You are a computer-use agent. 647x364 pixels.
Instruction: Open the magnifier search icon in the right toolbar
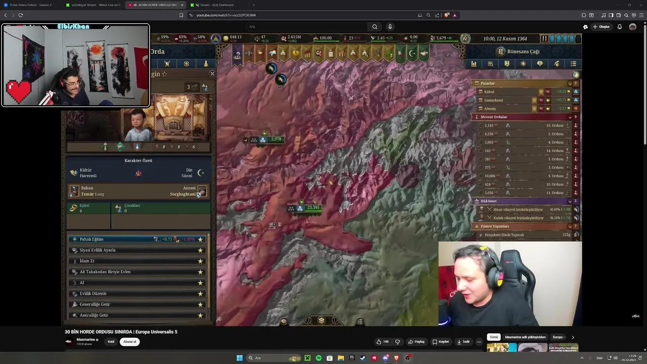coord(490,64)
